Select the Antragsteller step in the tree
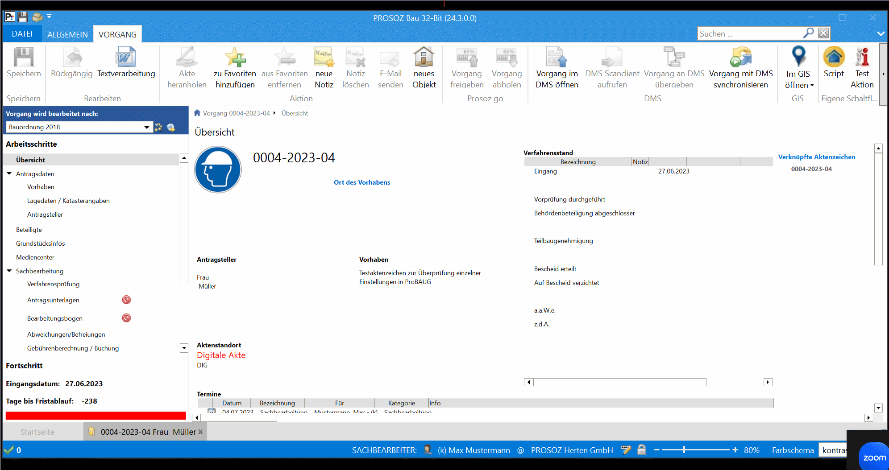 click(45, 214)
